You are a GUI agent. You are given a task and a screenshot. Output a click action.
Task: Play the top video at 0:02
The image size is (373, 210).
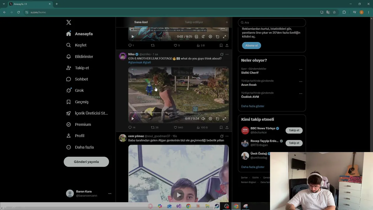pyautogui.click(x=133, y=37)
